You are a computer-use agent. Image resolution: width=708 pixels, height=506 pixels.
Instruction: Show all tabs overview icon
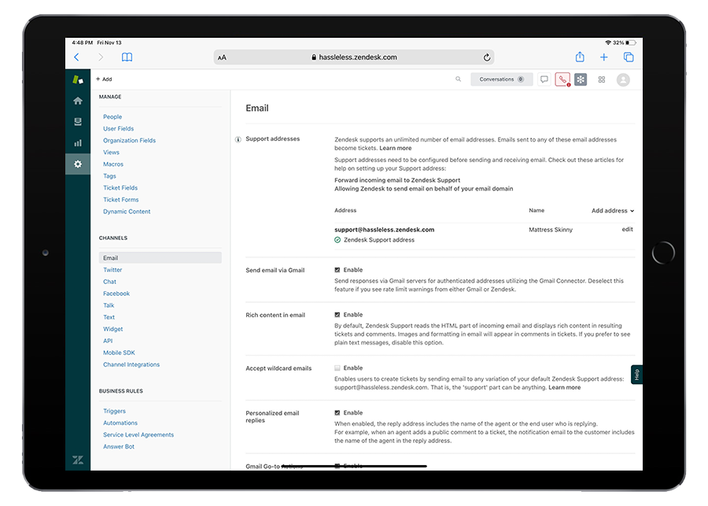(x=629, y=57)
